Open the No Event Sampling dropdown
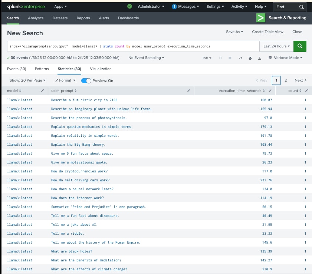The height and width of the screenshot is (274, 312). pyautogui.click(x=146, y=58)
